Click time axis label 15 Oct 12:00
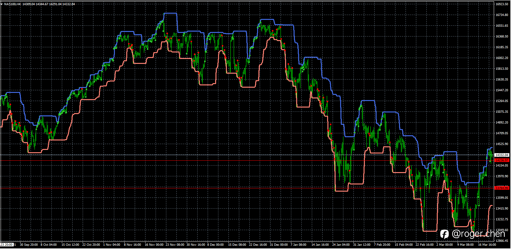The image size is (511, 249). click(70, 245)
